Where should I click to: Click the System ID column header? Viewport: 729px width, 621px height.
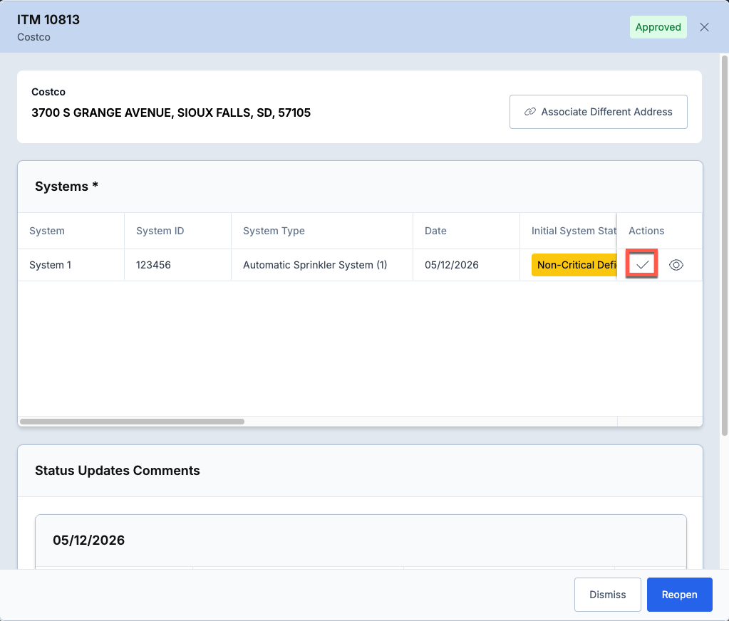click(177, 231)
